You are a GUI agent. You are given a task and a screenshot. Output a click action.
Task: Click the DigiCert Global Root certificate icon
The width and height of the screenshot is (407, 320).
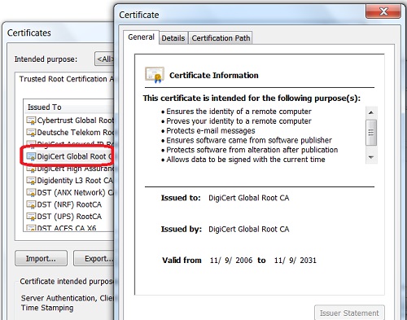click(31, 156)
